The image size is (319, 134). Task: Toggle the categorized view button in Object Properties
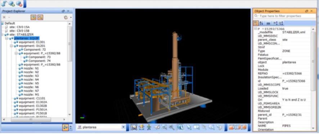(x=256, y=23)
